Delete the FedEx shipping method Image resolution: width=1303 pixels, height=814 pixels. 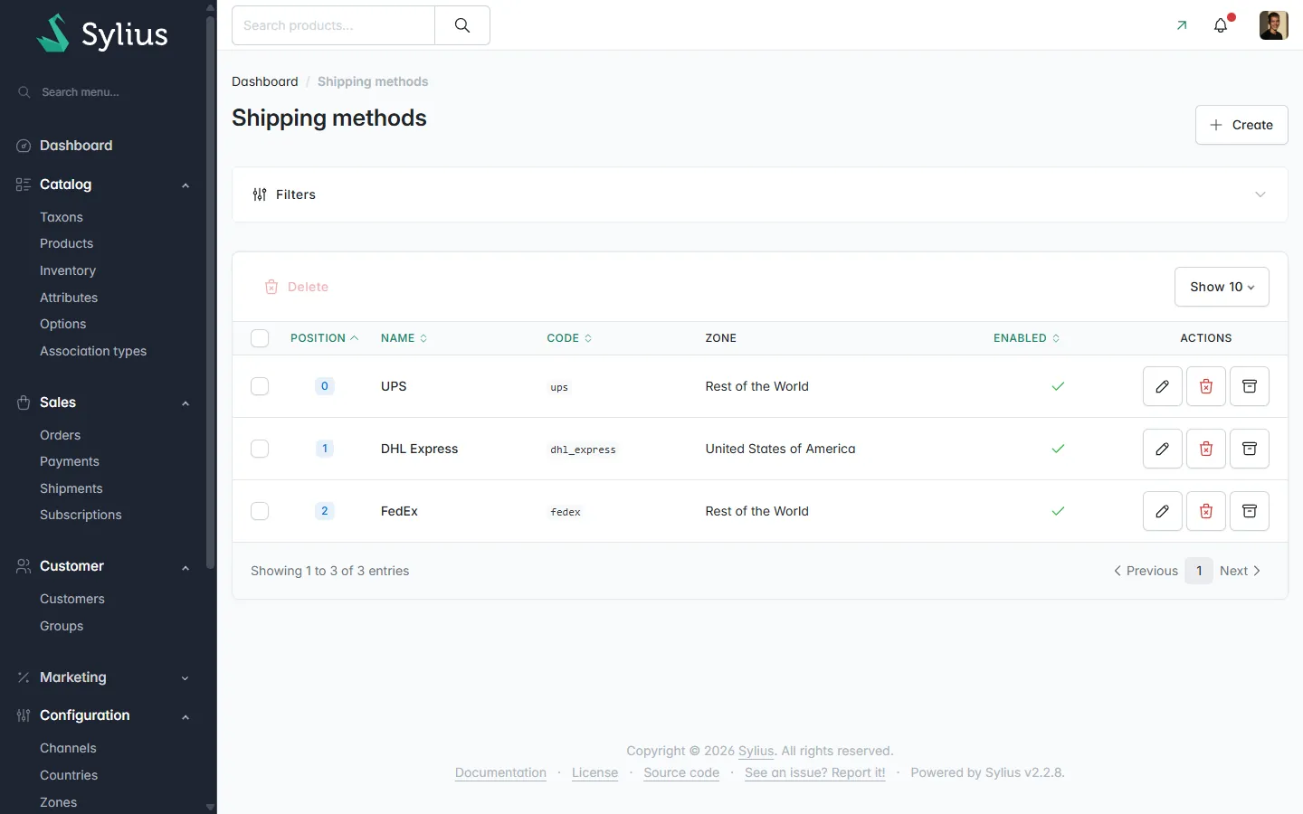(1206, 511)
